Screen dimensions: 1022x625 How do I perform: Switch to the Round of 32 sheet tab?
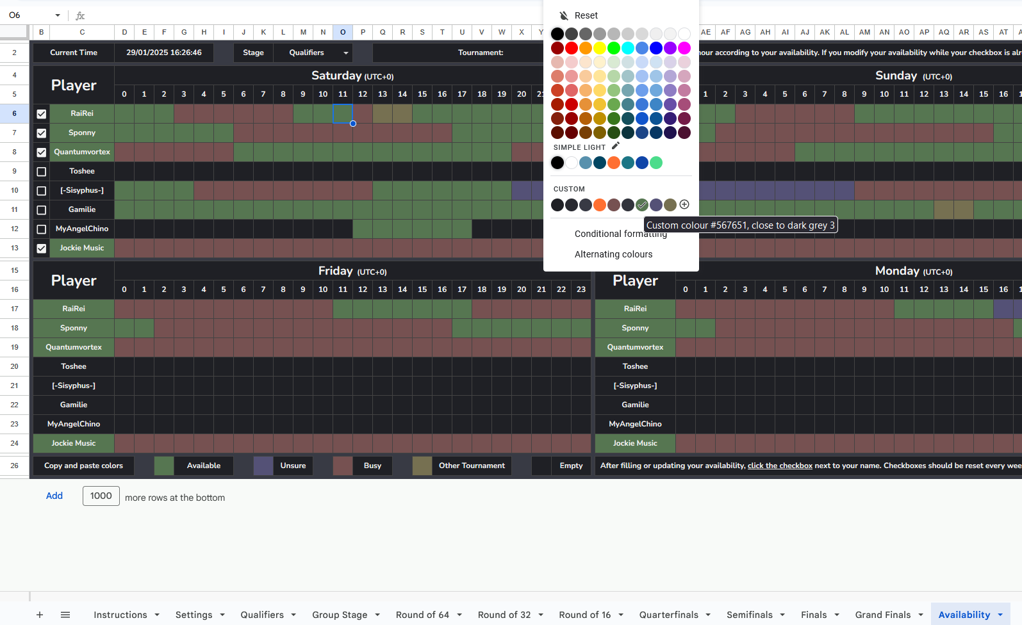pos(504,615)
